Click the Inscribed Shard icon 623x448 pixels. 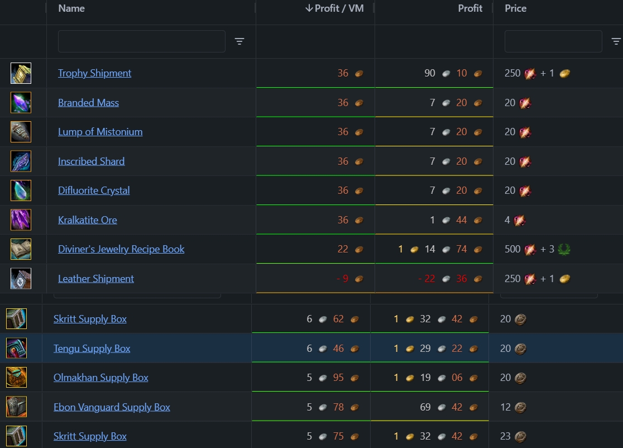21,161
